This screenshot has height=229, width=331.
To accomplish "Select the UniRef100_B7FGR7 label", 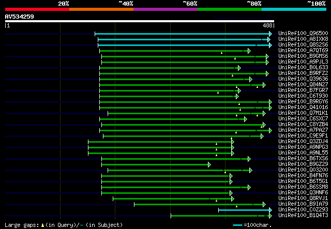I will (x=303, y=90).
